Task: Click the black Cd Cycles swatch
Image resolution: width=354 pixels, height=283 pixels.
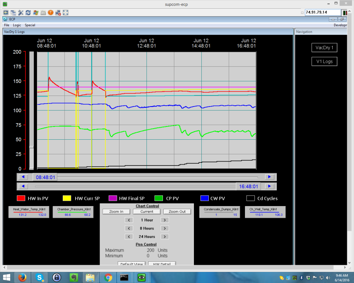Action: pyautogui.click(x=250, y=199)
